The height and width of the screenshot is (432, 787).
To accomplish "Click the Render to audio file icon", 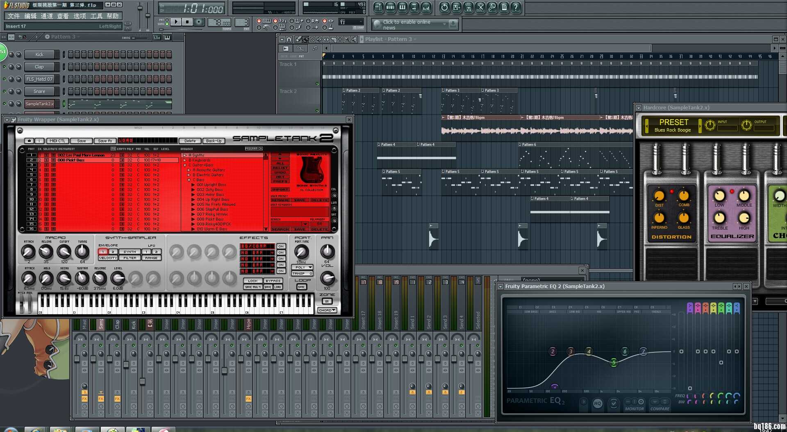I will coord(468,7).
